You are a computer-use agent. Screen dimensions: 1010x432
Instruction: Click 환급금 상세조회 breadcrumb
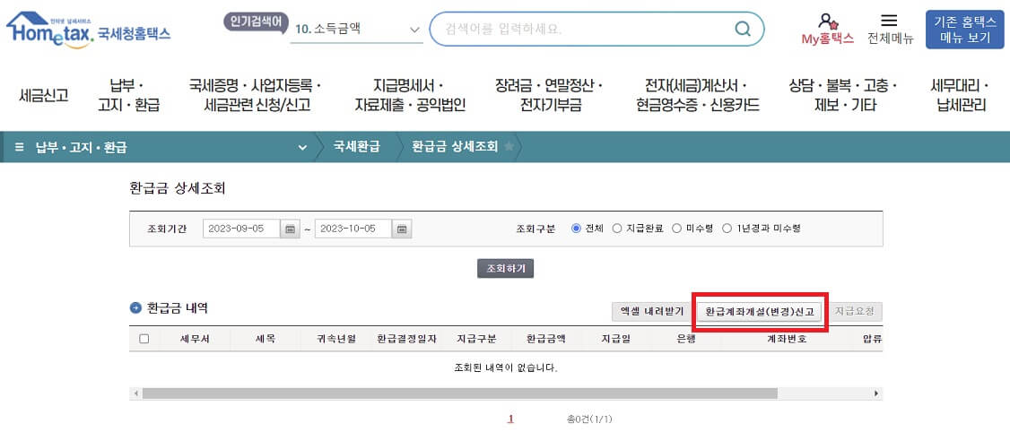pyautogui.click(x=455, y=147)
